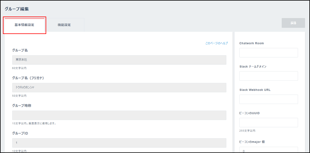Select the ビーコンのUUID input box
Viewport: 310px width, 153px height.
tap(268, 123)
